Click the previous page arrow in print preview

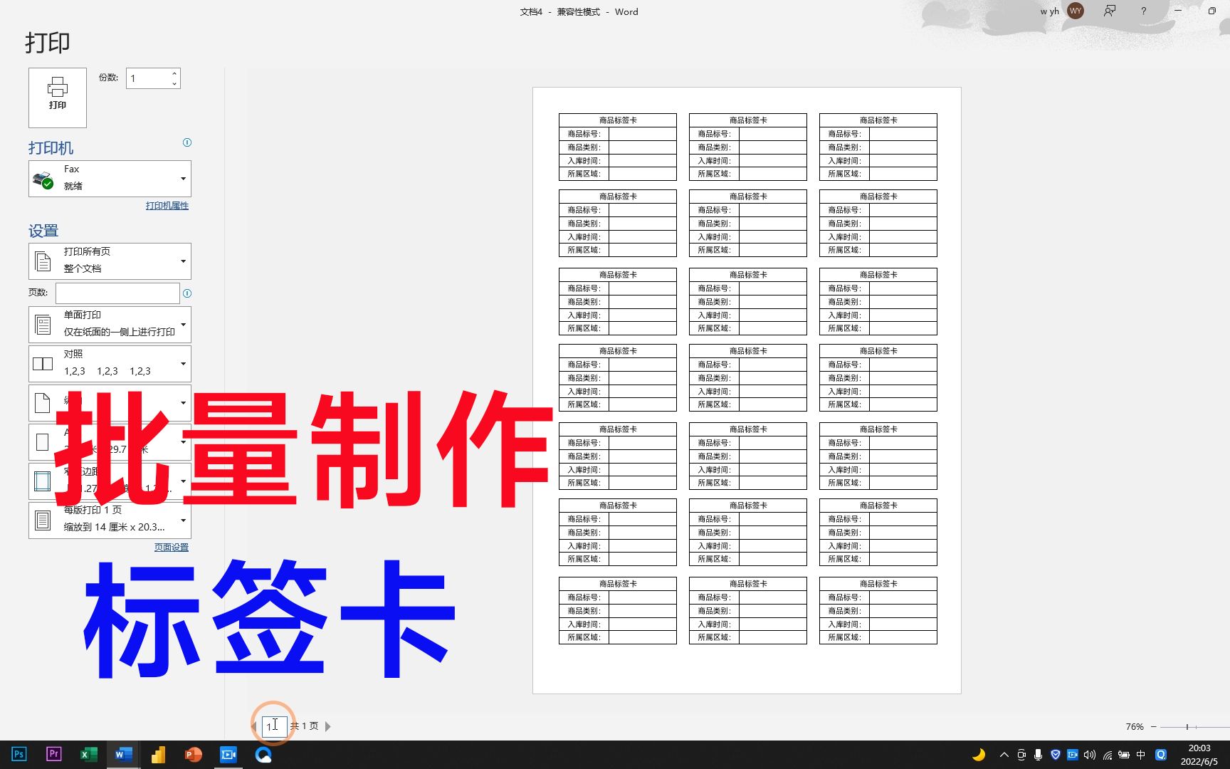pos(254,726)
